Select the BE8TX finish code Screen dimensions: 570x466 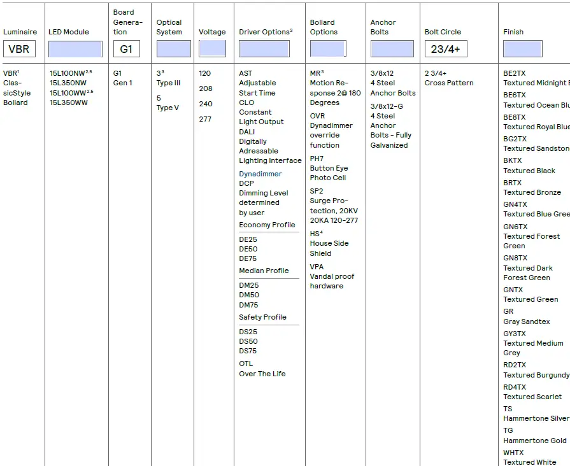[515, 117]
